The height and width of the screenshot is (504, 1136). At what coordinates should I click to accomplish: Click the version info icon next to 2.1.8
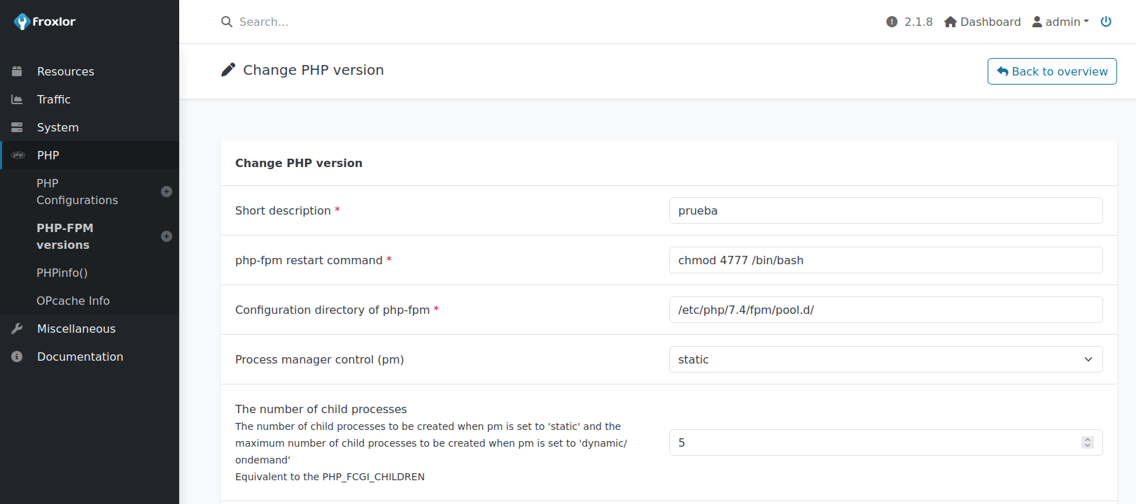coord(890,22)
